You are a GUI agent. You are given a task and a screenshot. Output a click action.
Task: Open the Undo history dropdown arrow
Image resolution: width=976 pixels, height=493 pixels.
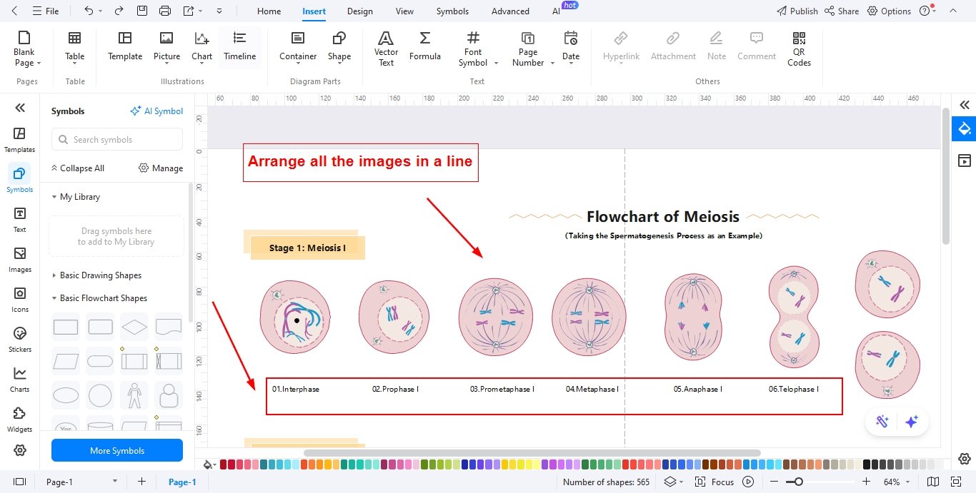tap(100, 11)
